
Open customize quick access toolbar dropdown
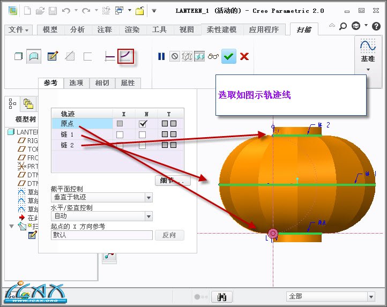point(154,11)
